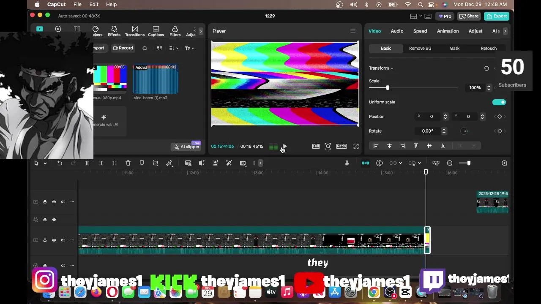
Task: Expand inspector tabs overflow arrow
Action: coord(505,31)
